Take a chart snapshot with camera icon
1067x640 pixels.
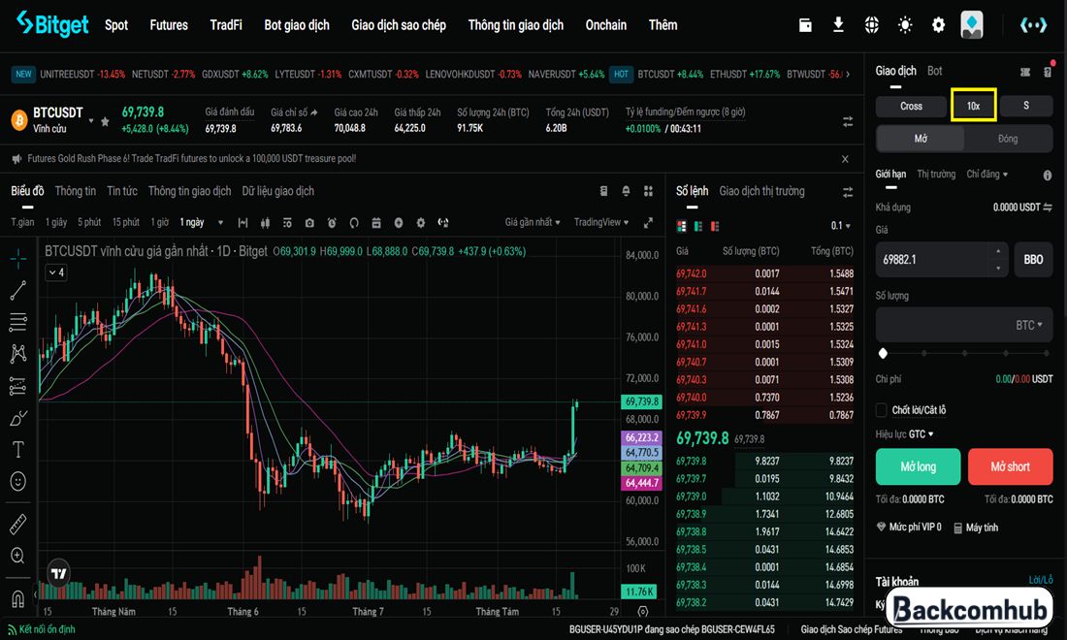point(309,223)
